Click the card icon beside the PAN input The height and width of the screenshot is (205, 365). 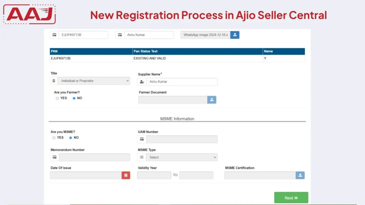pos(54,35)
